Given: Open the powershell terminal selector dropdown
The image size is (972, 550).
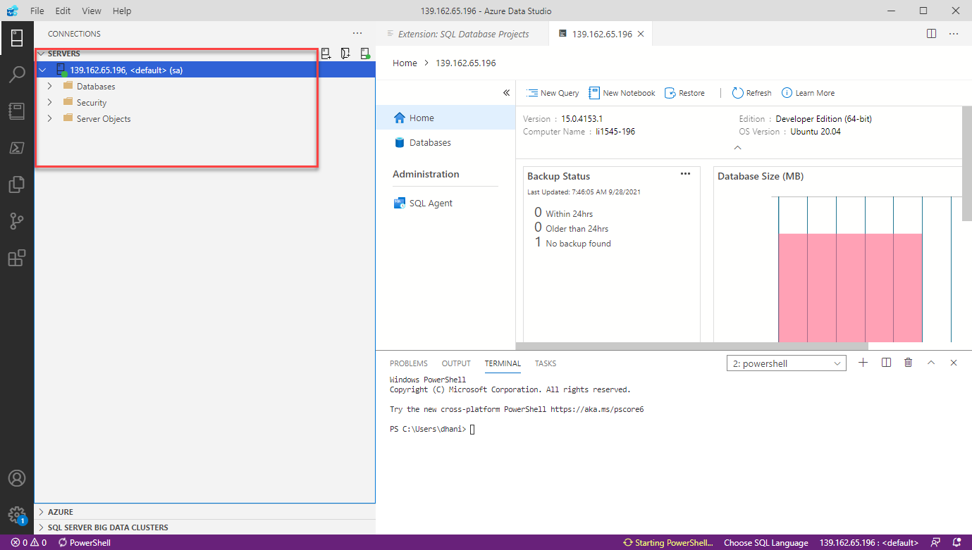Looking at the screenshot, I should 786,363.
